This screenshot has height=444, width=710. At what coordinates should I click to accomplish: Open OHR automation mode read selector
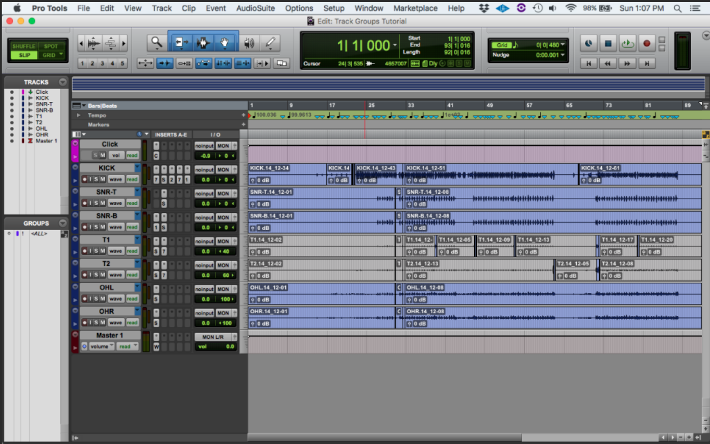tap(132, 323)
